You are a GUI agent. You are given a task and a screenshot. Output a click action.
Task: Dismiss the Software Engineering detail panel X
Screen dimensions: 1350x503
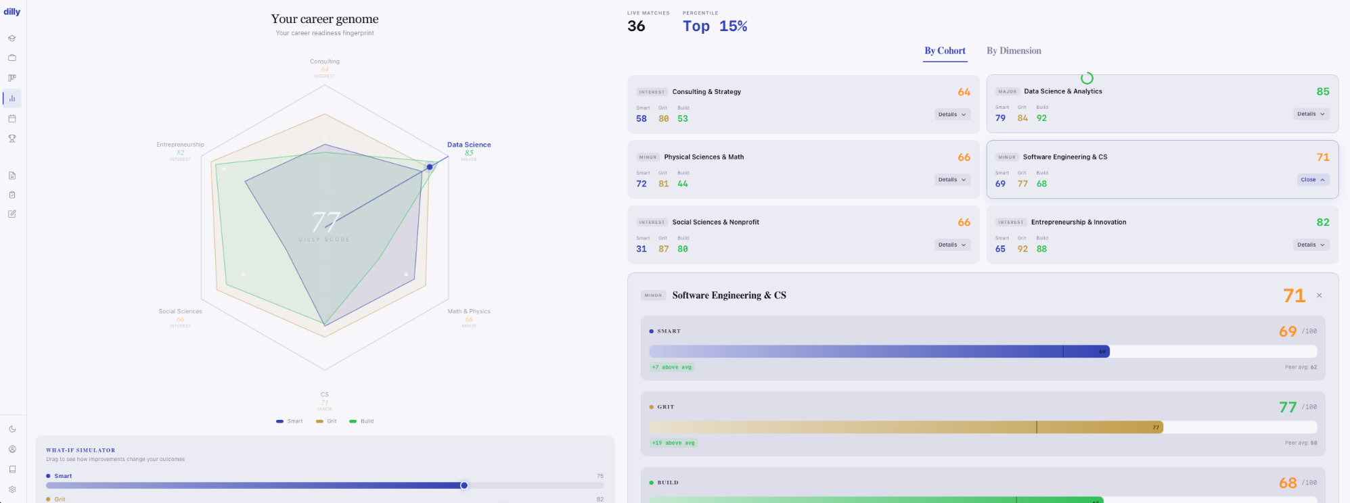point(1319,295)
